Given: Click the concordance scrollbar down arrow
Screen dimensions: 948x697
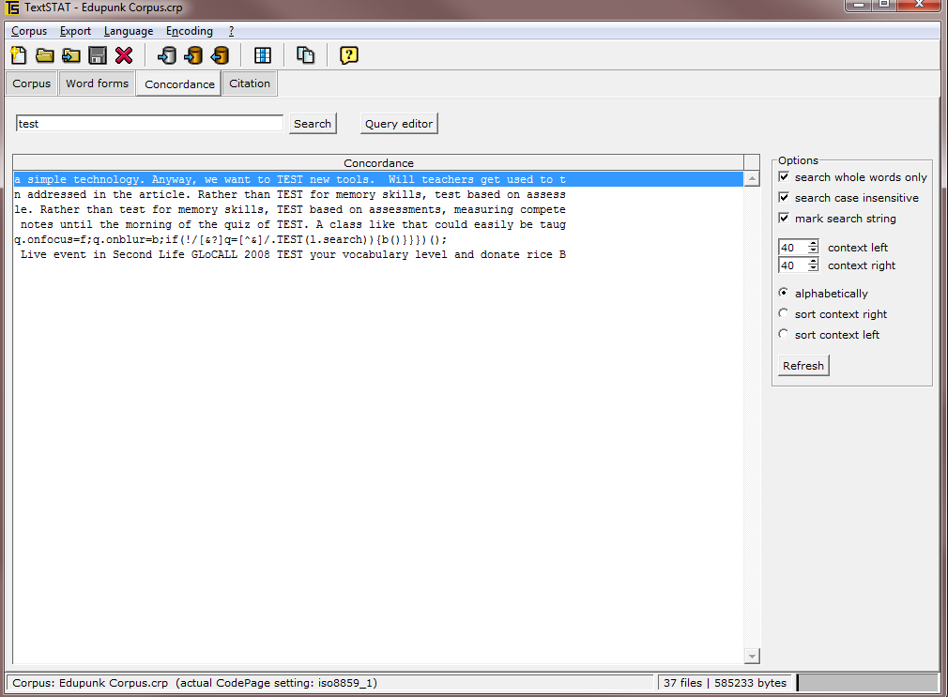Looking at the screenshot, I should [x=752, y=656].
